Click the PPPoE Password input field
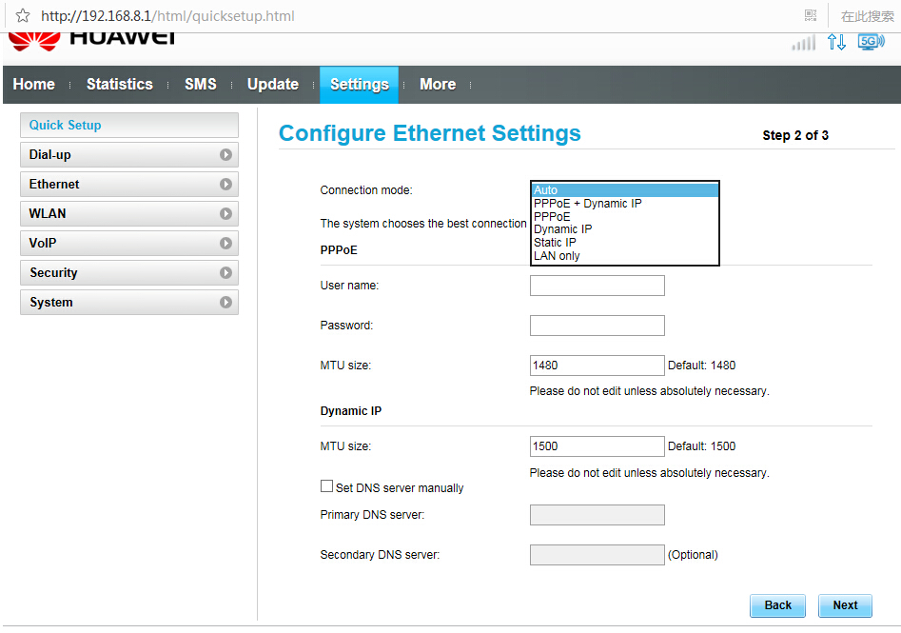901x633 pixels. tap(597, 326)
